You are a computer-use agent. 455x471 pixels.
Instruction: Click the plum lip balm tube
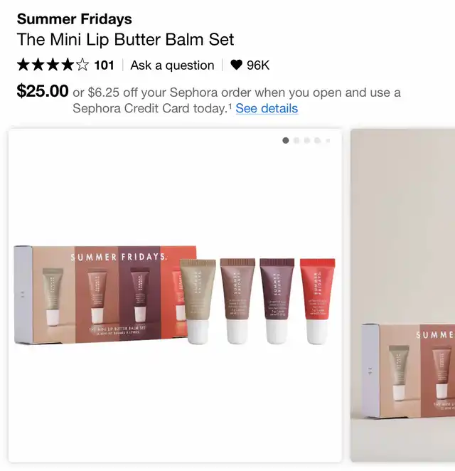(277, 301)
